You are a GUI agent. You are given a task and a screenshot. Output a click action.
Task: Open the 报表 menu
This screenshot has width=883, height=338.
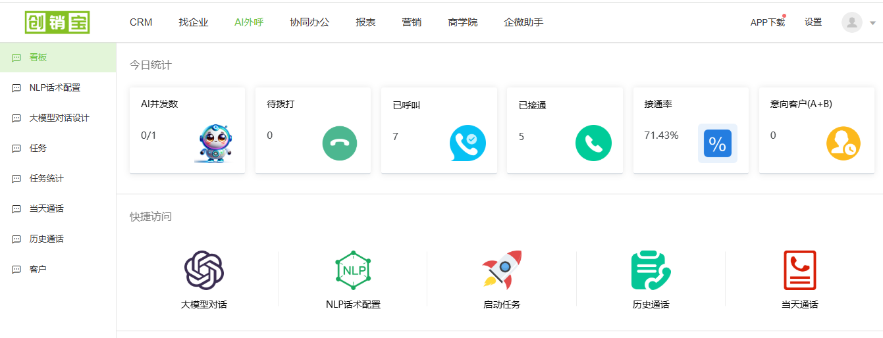[365, 22]
